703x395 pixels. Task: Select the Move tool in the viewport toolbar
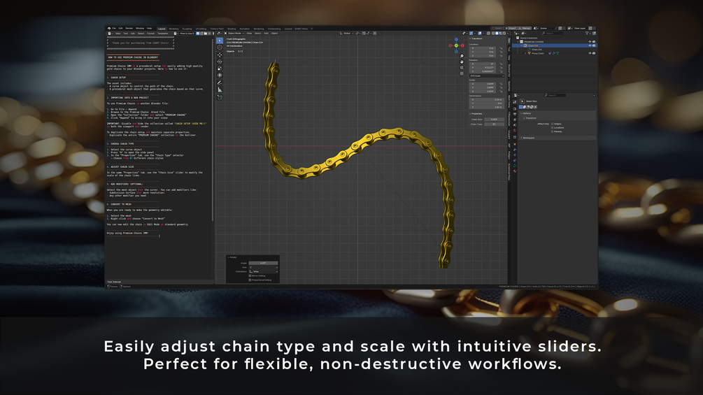[x=220, y=55]
